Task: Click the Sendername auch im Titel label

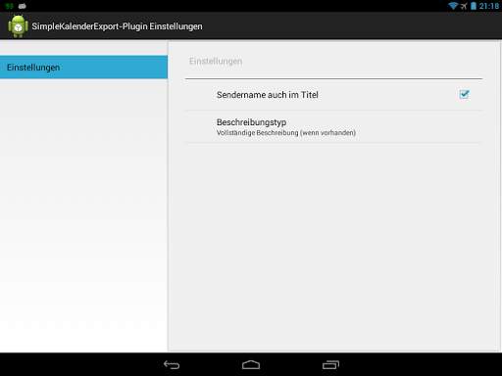Action: click(x=268, y=95)
